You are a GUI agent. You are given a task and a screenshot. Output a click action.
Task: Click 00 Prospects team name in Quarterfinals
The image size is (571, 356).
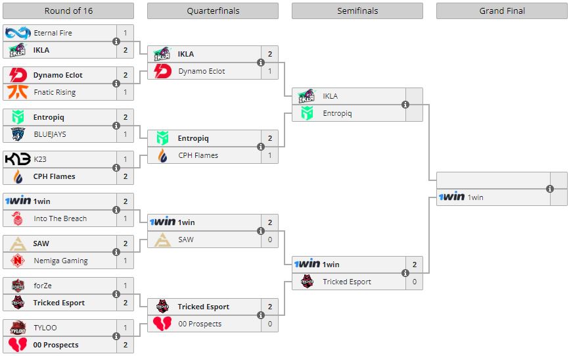(200, 324)
